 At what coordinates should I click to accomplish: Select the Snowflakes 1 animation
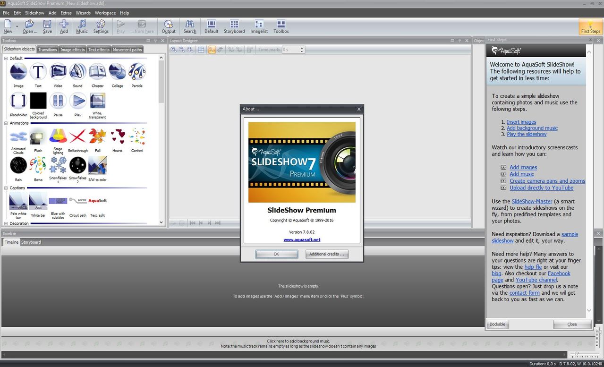tap(58, 165)
